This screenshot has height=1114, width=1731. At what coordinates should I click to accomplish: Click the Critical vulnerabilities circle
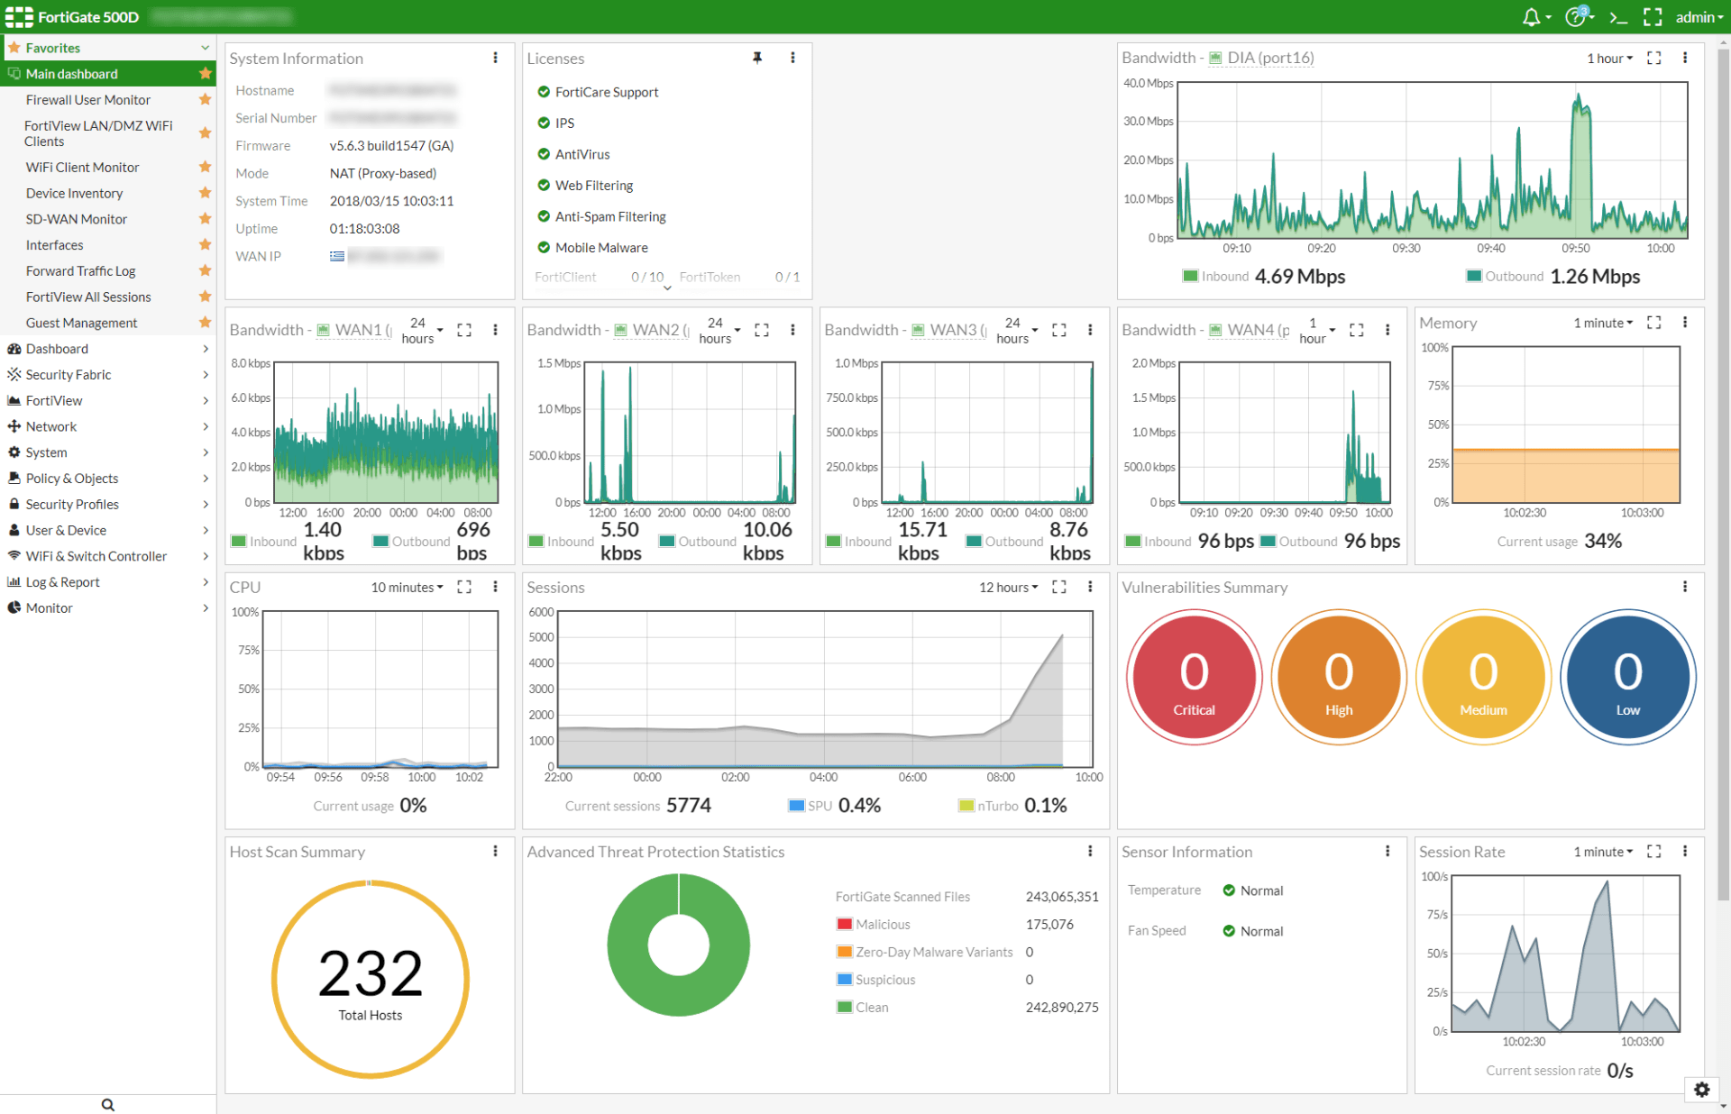click(1194, 677)
